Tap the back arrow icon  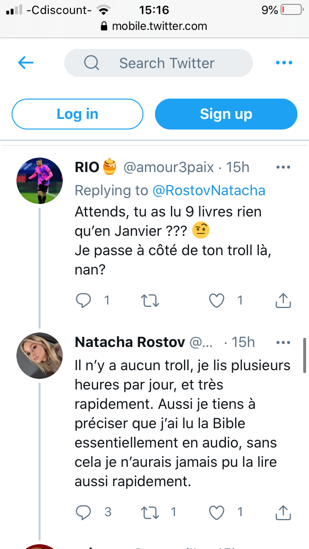coord(26,62)
